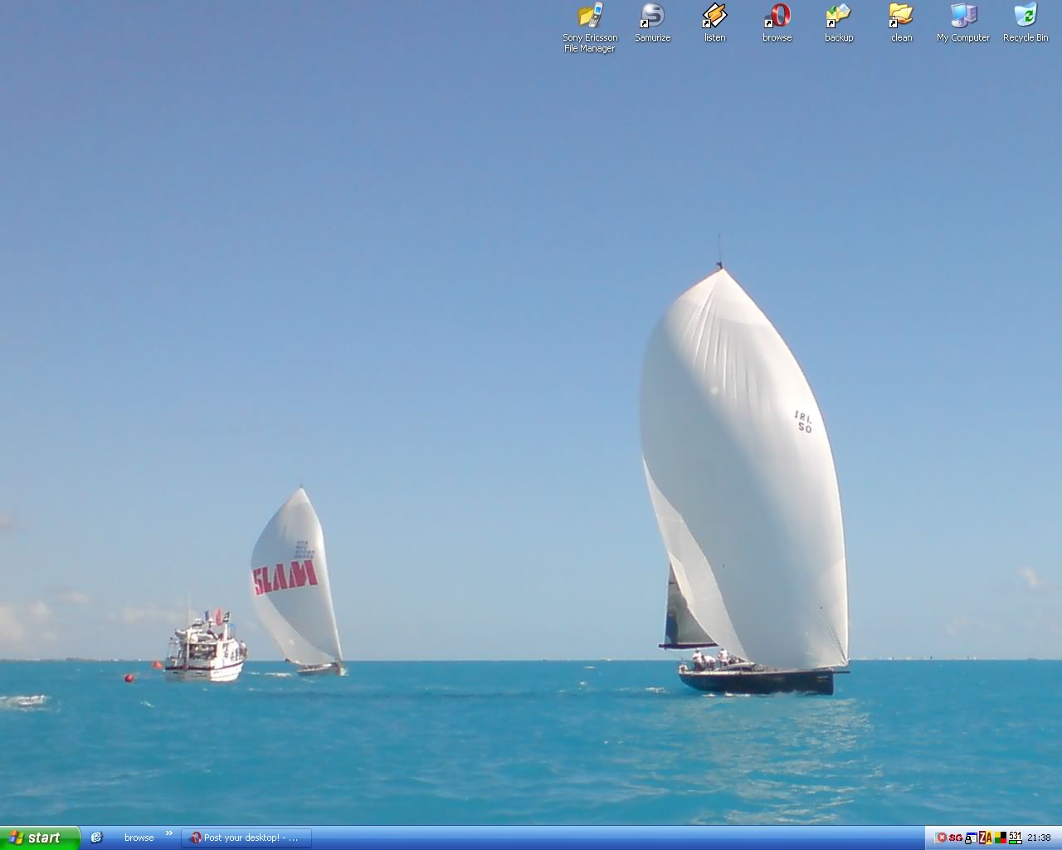Screen dimensions: 1062x850
Task: Select the listen Winamp shortcut icon
Action: [714, 22]
